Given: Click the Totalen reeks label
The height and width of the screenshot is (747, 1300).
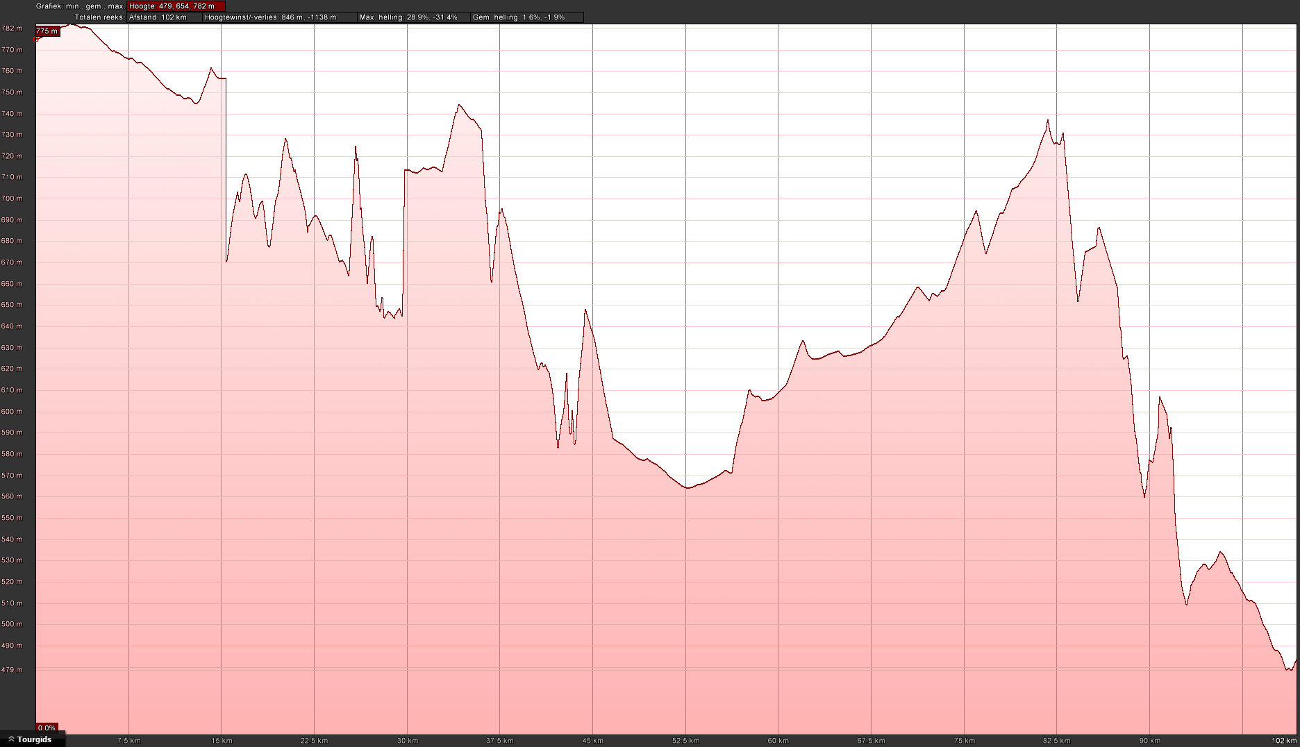Looking at the screenshot, I should [x=99, y=17].
